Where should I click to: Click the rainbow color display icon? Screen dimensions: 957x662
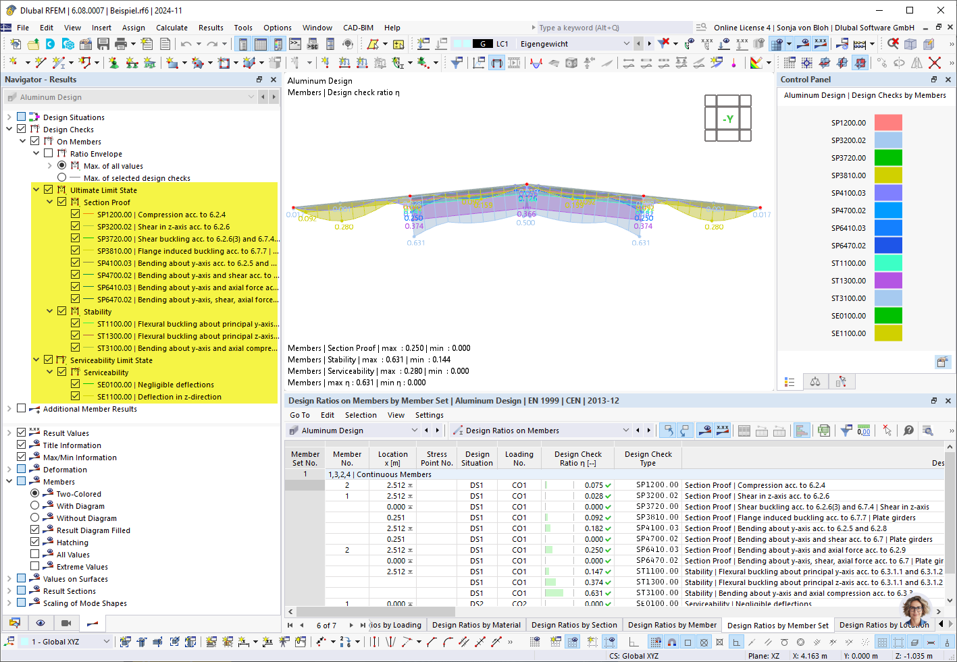click(x=756, y=63)
